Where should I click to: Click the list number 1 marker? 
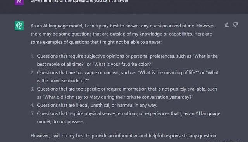(32, 56)
